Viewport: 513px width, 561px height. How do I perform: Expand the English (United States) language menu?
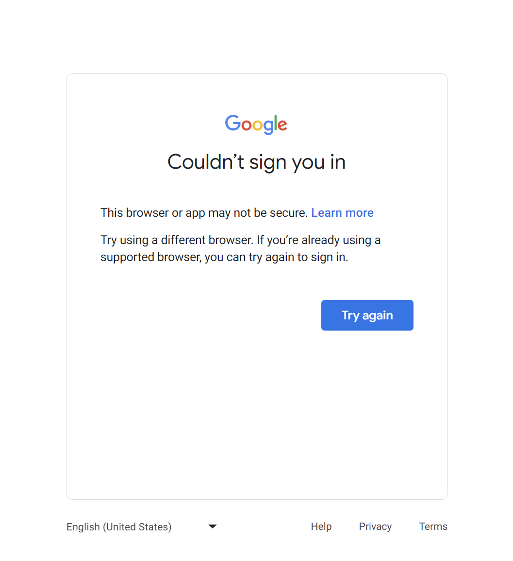pos(119,526)
